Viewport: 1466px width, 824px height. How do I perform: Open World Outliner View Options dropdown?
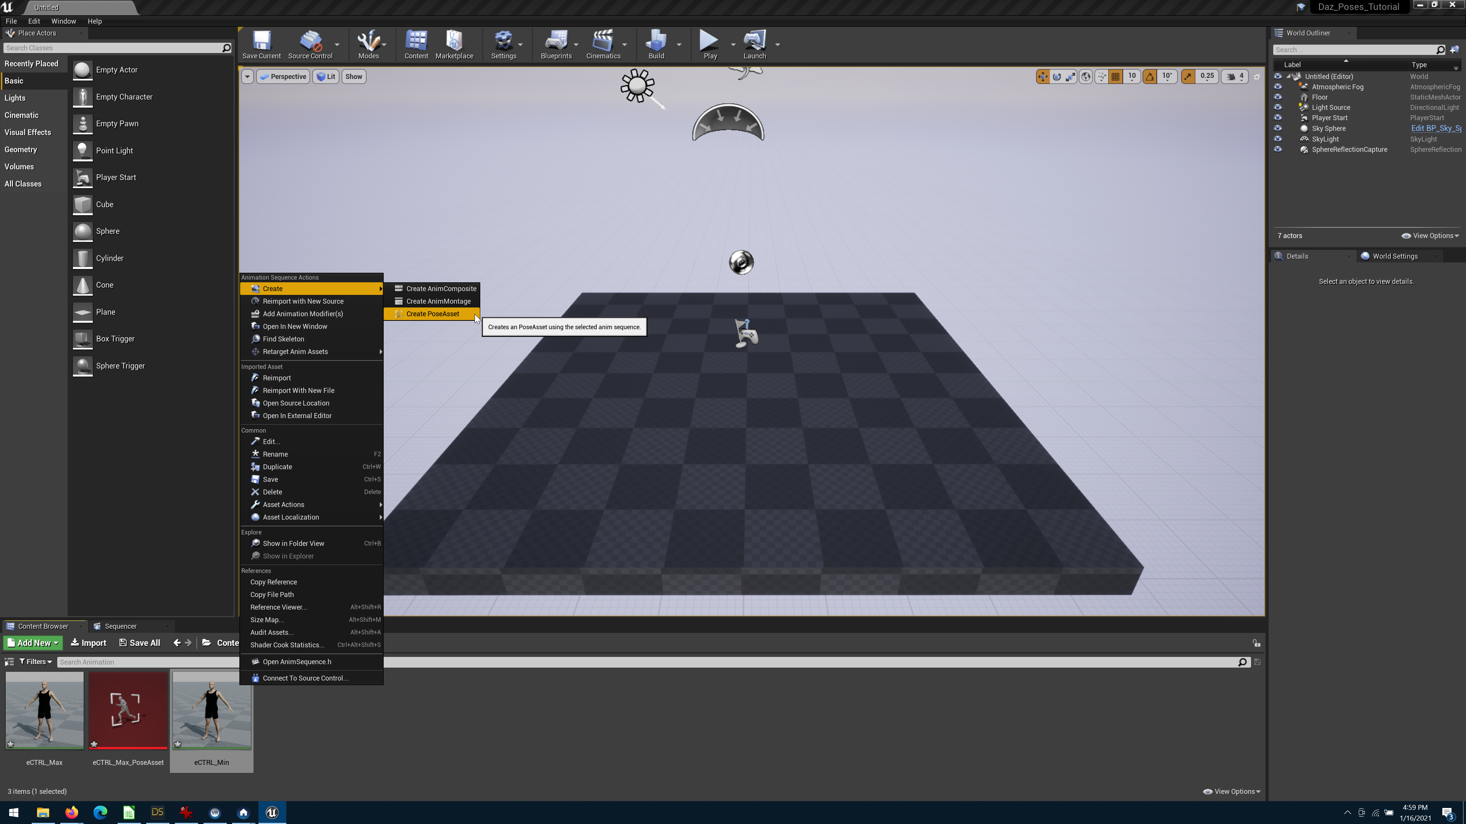[x=1430, y=236]
